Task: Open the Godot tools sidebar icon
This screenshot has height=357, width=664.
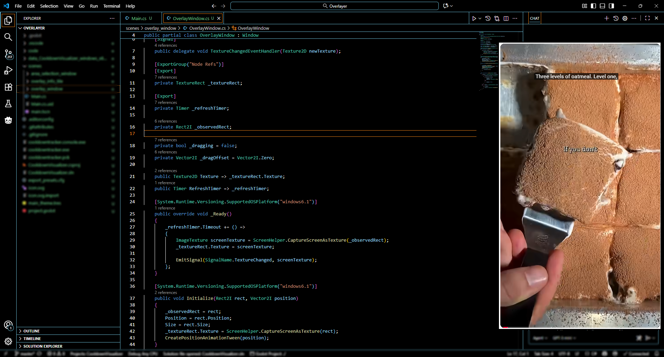Action: (x=8, y=120)
